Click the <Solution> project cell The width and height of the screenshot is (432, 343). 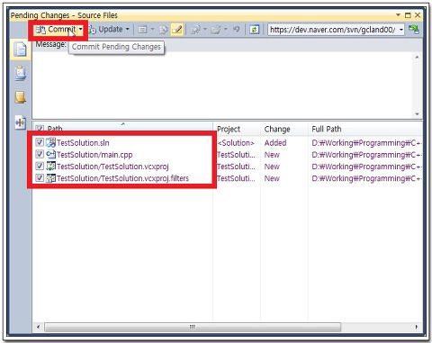click(236, 143)
